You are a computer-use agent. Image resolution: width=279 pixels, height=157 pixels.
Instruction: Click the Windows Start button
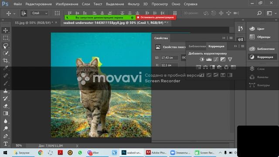click(x=5, y=153)
